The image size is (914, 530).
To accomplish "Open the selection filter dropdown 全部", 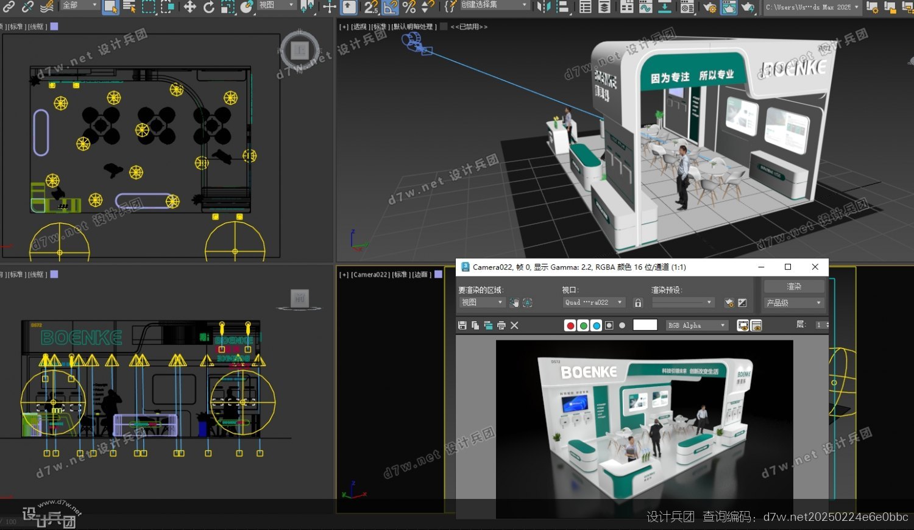I will 80,5.
